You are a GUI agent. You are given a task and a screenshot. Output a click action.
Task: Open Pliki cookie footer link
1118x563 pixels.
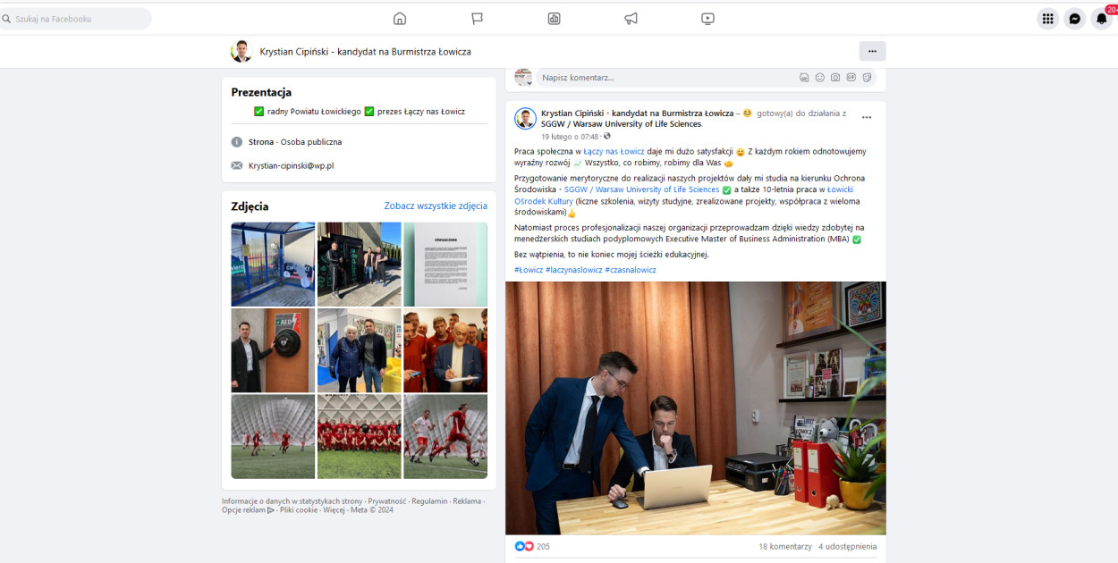[299, 510]
